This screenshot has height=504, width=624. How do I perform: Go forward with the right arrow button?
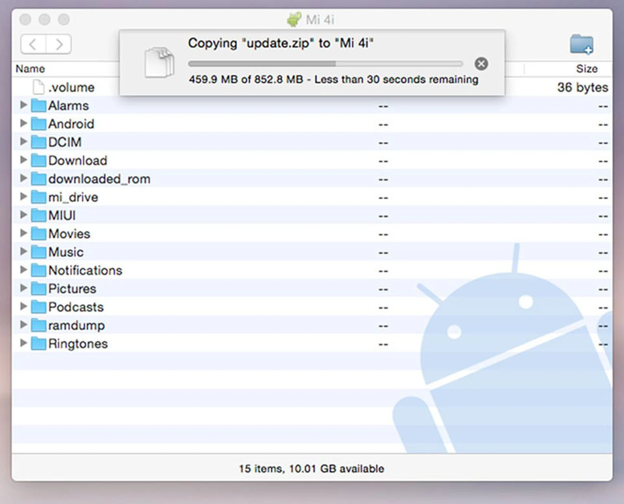pyautogui.click(x=59, y=44)
